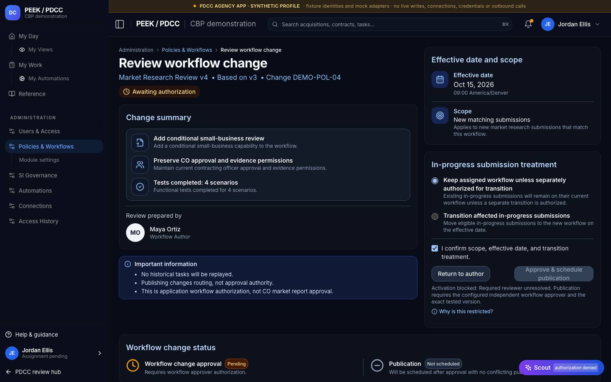The width and height of the screenshot is (611, 382).
Task: Click the search magnifier icon
Action: click(275, 24)
